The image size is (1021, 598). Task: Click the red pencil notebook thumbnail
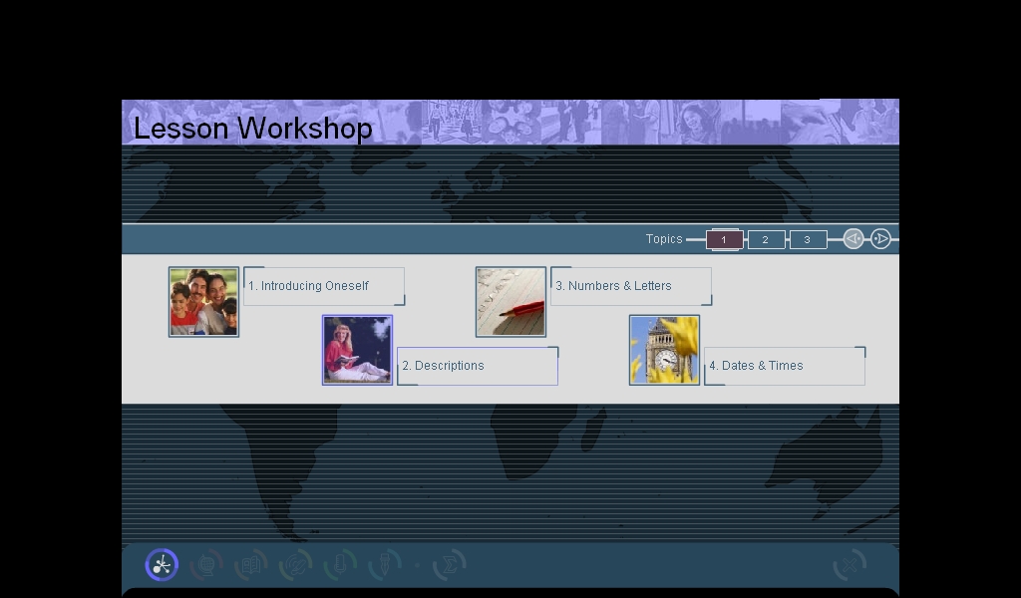click(510, 302)
